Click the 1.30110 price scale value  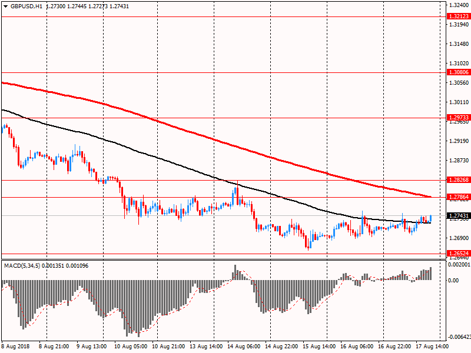(459, 102)
